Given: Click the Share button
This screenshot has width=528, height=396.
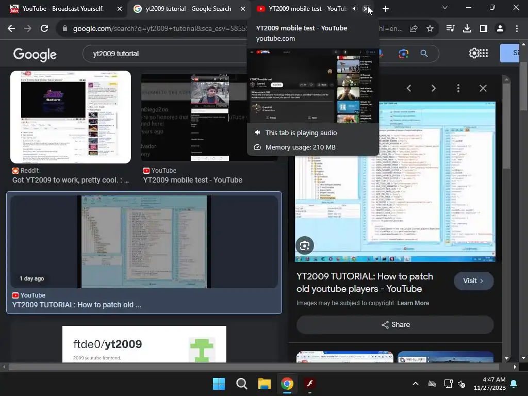Looking at the screenshot, I should [x=395, y=325].
